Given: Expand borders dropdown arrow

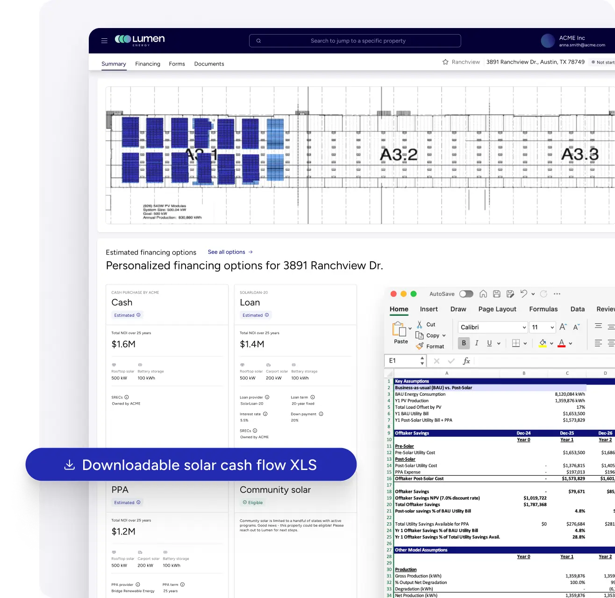Looking at the screenshot, I should click(x=525, y=343).
